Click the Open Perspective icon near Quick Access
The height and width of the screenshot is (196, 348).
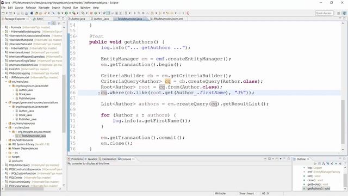tap(338, 13)
